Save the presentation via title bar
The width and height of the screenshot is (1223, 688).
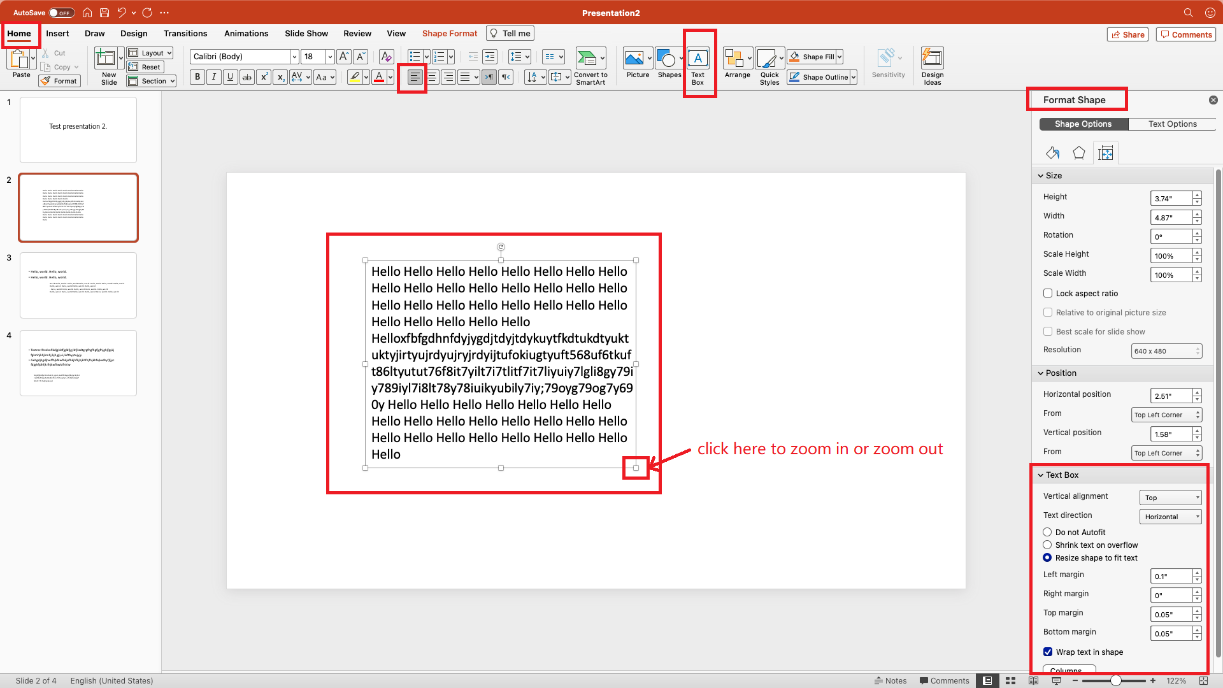104,13
